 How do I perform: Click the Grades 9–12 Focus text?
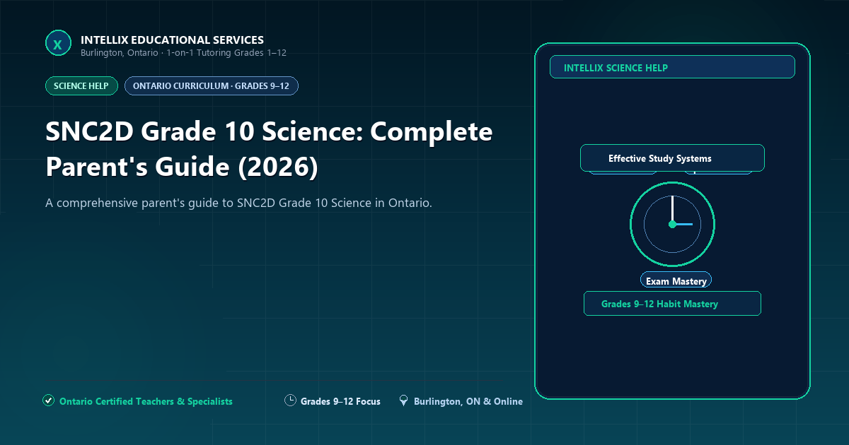[x=340, y=401]
